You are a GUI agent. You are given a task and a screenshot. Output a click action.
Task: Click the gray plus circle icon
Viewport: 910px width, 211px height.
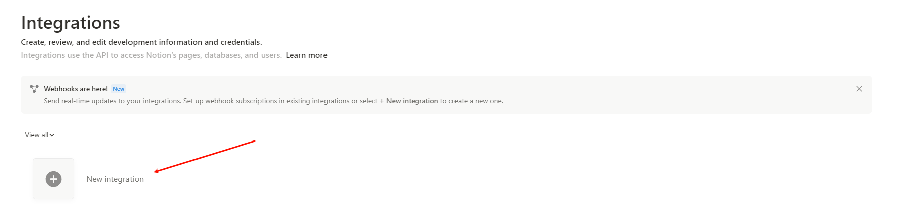tap(53, 179)
